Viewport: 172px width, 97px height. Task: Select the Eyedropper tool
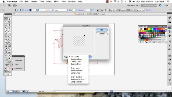point(6,49)
